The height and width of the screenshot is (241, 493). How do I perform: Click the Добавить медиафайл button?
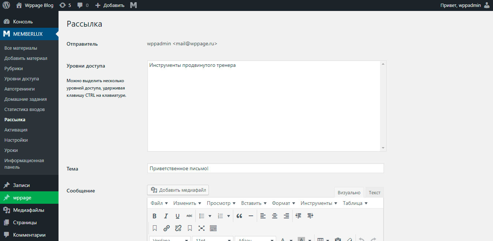click(178, 190)
